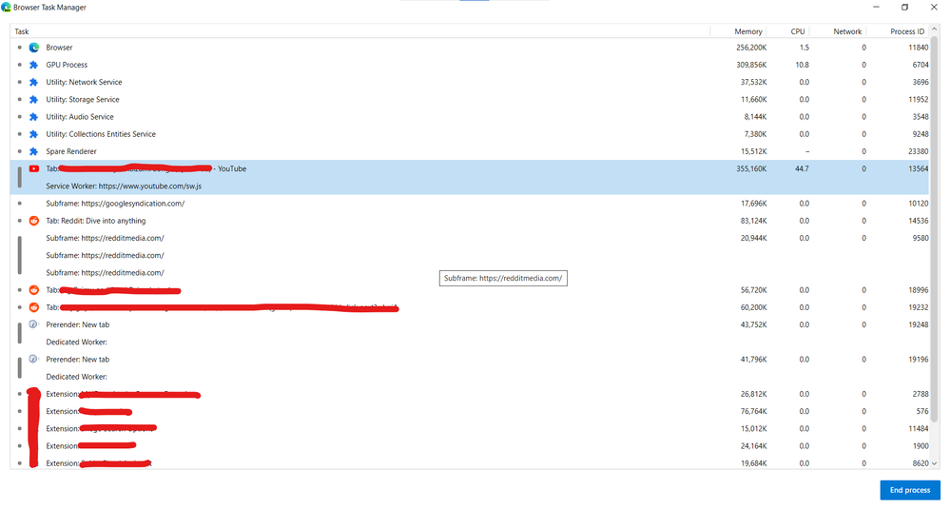
Task: Click process ID 11840 of Browser
Action: coord(918,48)
